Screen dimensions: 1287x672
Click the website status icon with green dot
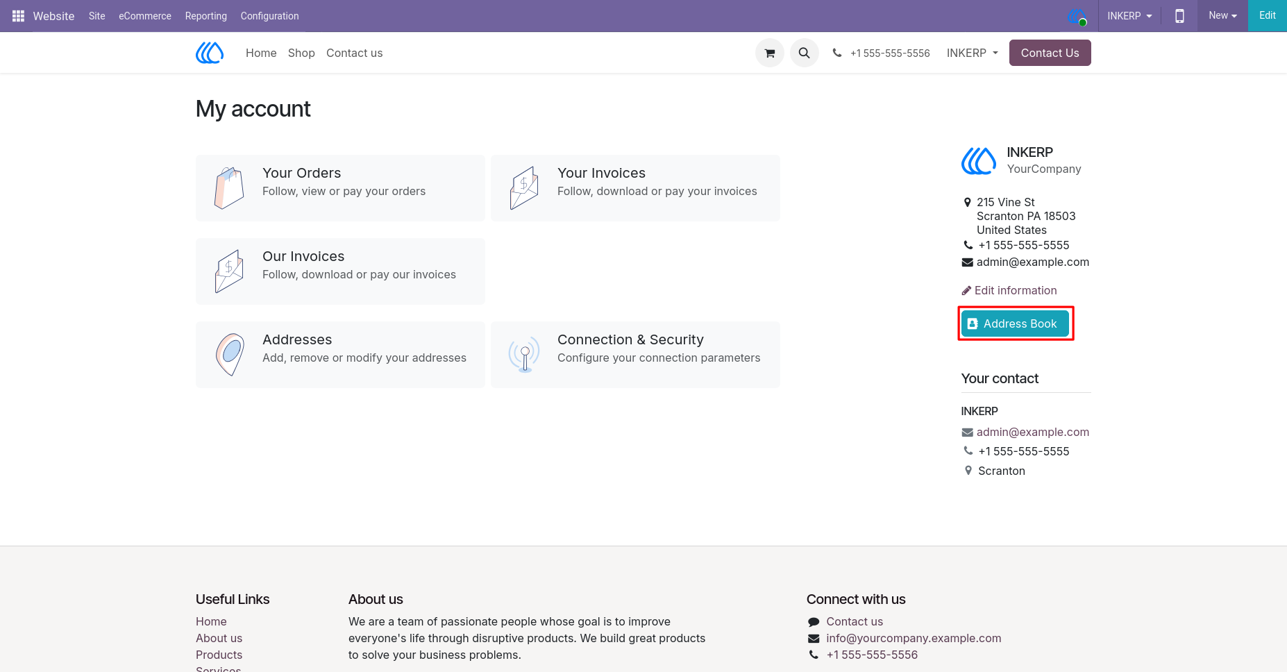coord(1077,16)
